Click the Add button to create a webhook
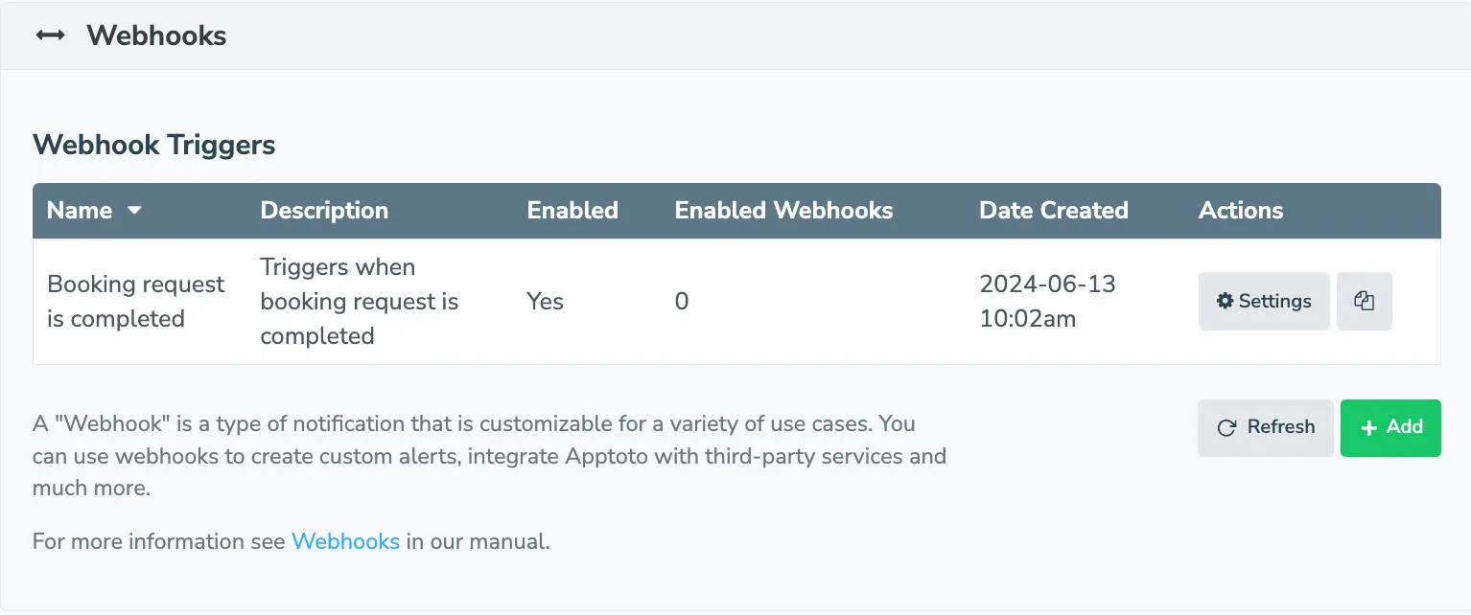Screen dimensions: 1471x615 1390,428
